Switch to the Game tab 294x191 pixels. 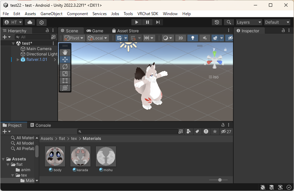pyautogui.click(x=95, y=31)
